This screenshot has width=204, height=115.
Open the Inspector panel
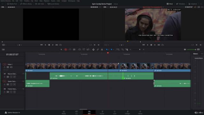pos(193,4)
